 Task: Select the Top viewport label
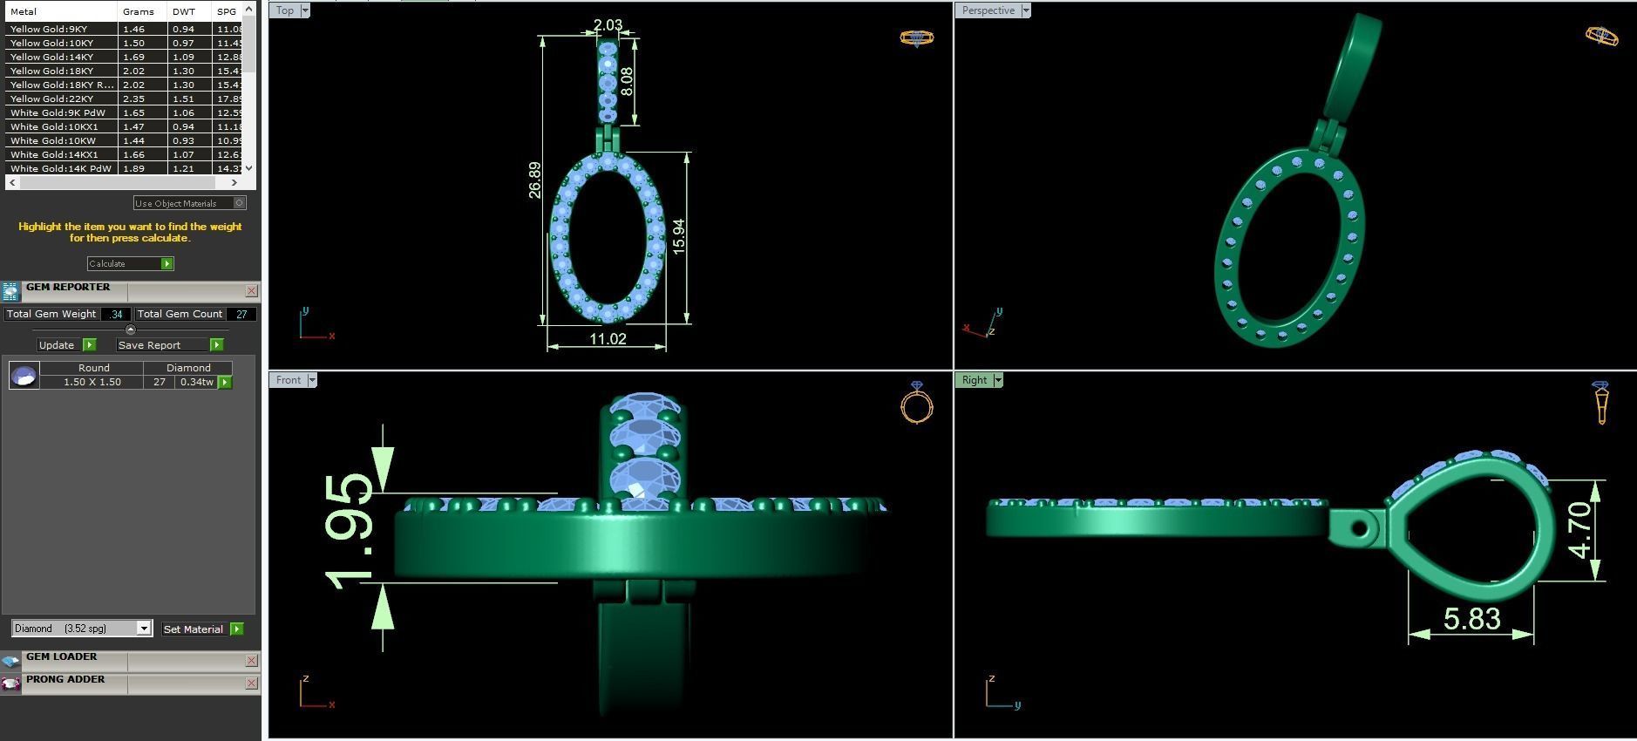point(285,10)
